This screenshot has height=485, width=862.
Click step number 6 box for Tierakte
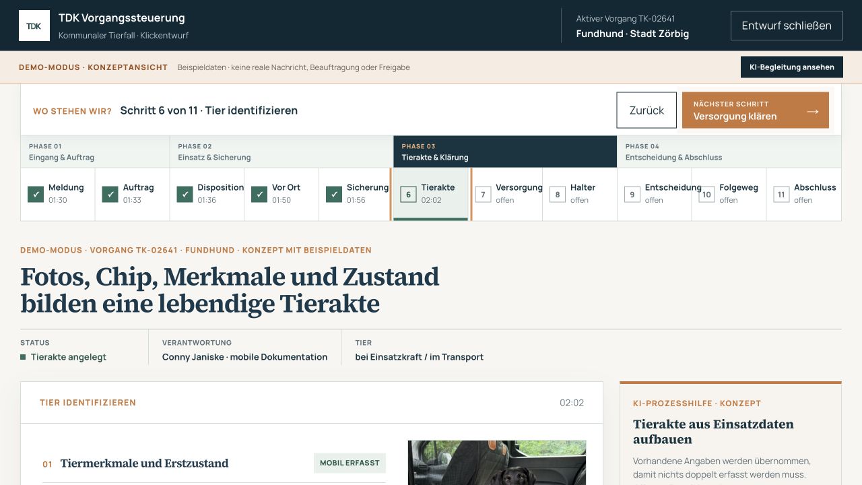[x=408, y=194]
